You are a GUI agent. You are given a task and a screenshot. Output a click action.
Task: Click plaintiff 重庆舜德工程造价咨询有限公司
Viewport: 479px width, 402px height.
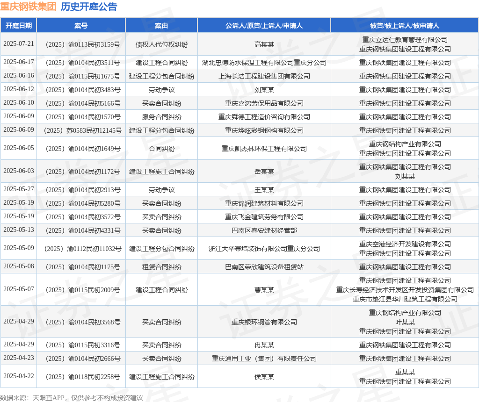pos(264,117)
